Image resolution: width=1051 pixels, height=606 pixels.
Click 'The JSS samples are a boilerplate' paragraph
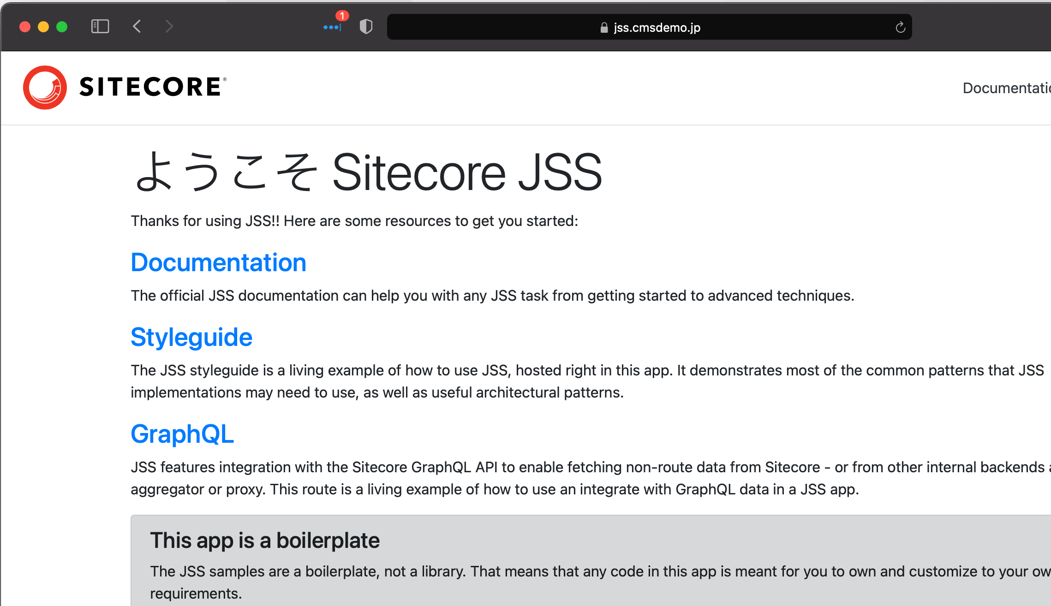tap(600, 582)
